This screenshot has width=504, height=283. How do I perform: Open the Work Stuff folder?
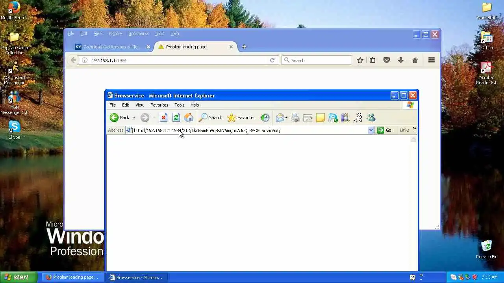pos(487,11)
